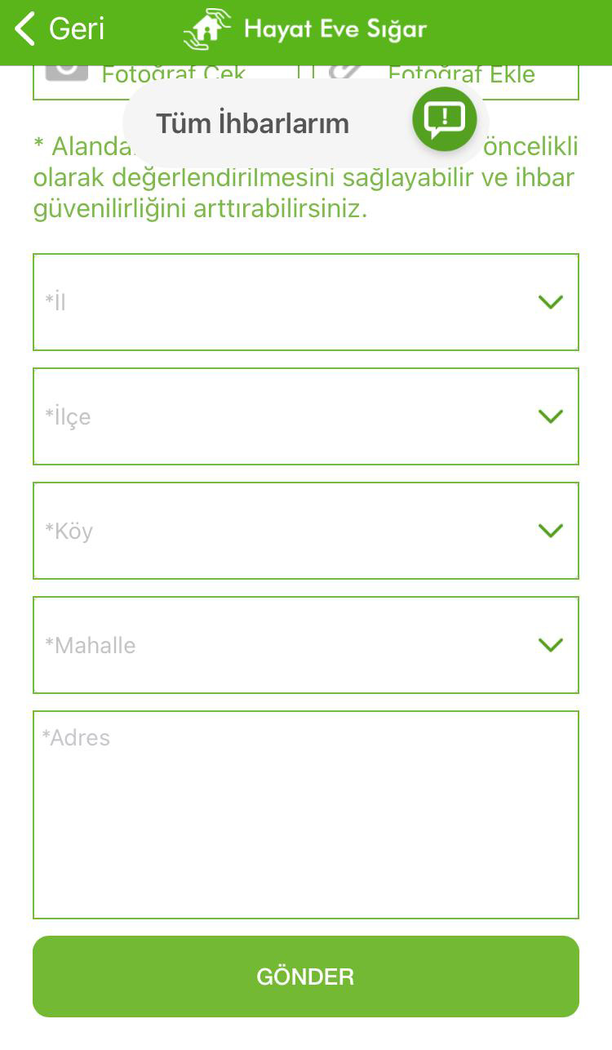Expand the Köy dropdown chevron arrow

pyautogui.click(x=552, y=531)
